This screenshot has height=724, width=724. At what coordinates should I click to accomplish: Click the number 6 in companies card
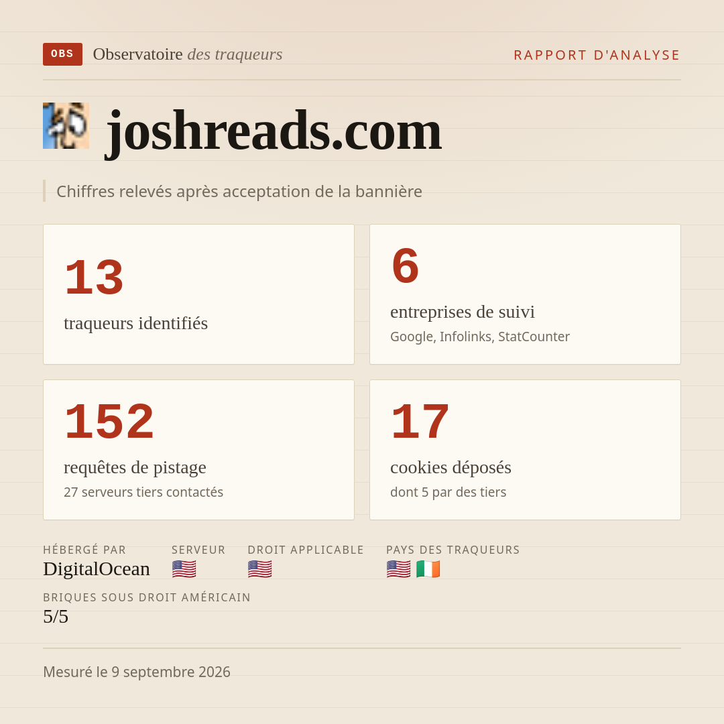[405, 266]
